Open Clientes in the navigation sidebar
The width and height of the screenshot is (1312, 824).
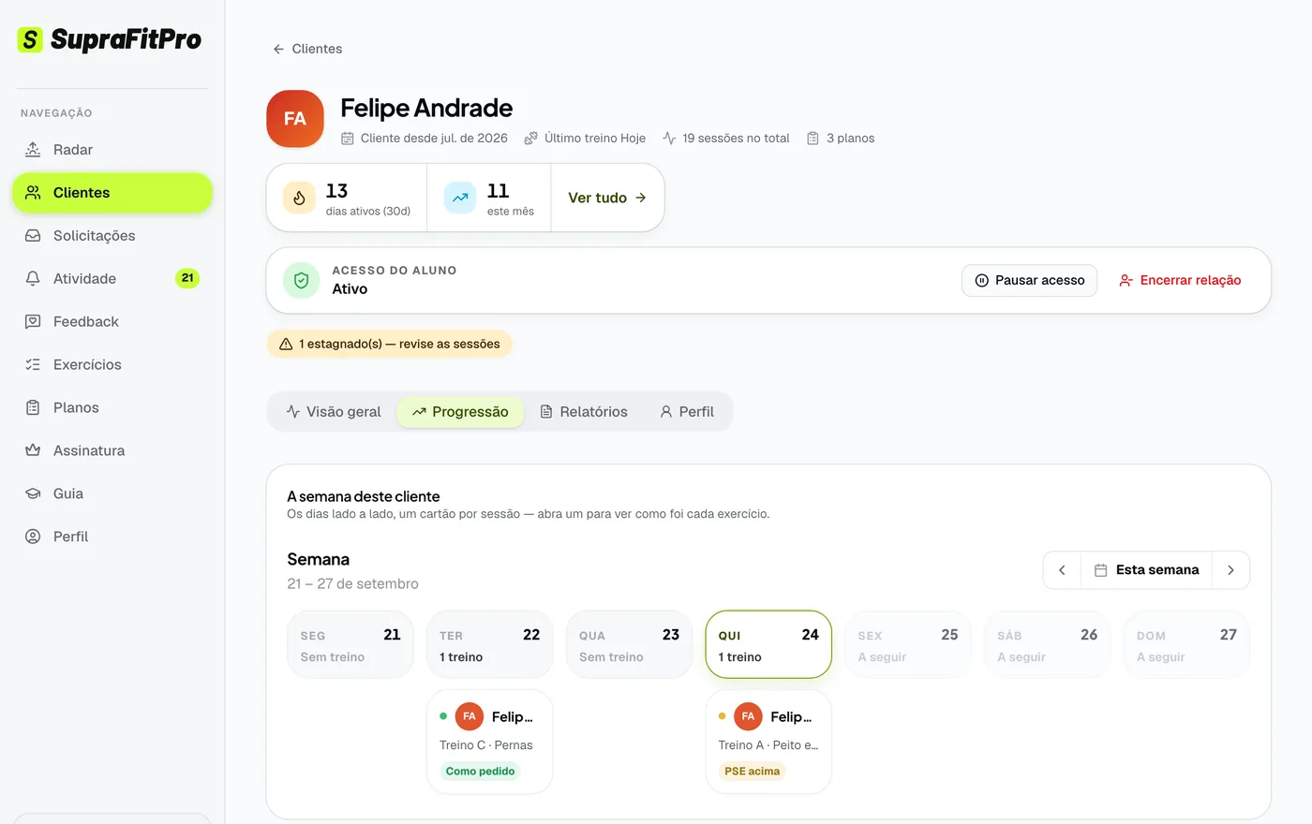112,193
